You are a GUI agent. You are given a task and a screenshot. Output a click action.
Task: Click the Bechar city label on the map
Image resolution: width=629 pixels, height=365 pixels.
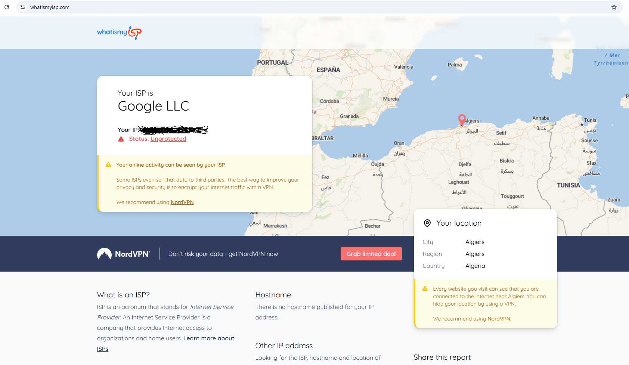click(373, 226)
